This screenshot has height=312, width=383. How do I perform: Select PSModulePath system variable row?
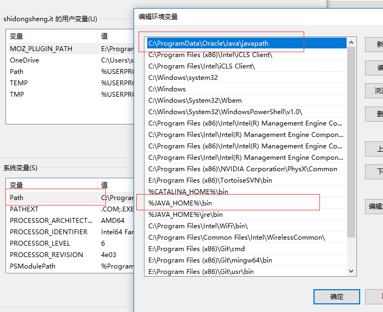coord(71,266)
